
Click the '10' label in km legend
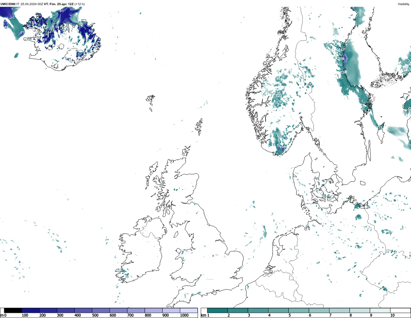pyautogui.click(x=392, y=315)
